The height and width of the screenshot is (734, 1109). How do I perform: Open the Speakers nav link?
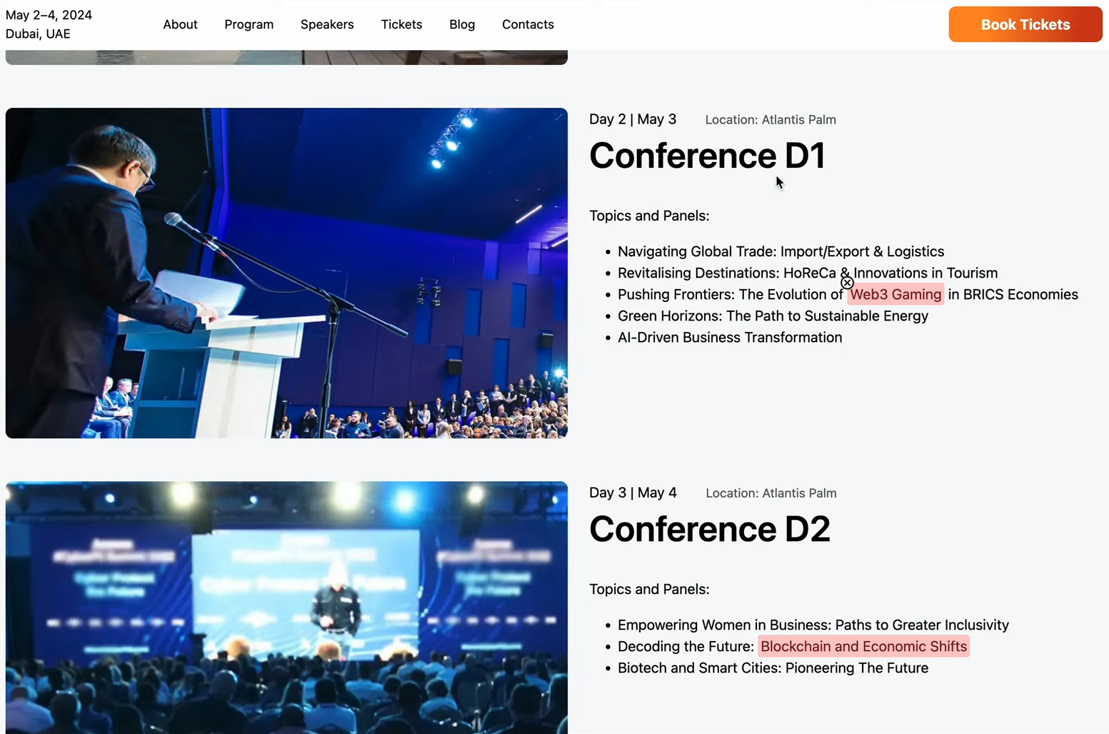[326, 24]
